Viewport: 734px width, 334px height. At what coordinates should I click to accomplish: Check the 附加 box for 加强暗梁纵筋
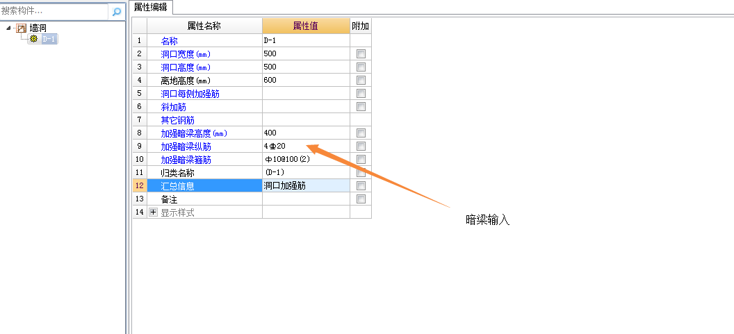[361, 146]
